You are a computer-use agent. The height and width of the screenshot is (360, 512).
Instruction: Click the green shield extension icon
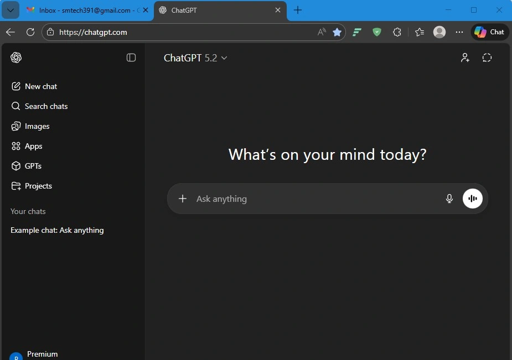tap(377, 32)
